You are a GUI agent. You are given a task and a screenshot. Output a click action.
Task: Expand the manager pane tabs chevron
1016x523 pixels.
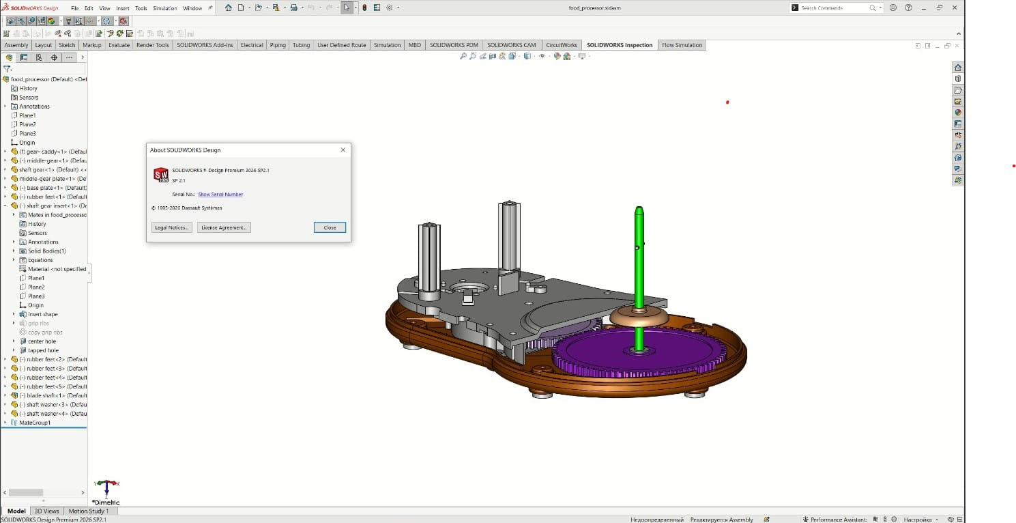click(83, 57)
